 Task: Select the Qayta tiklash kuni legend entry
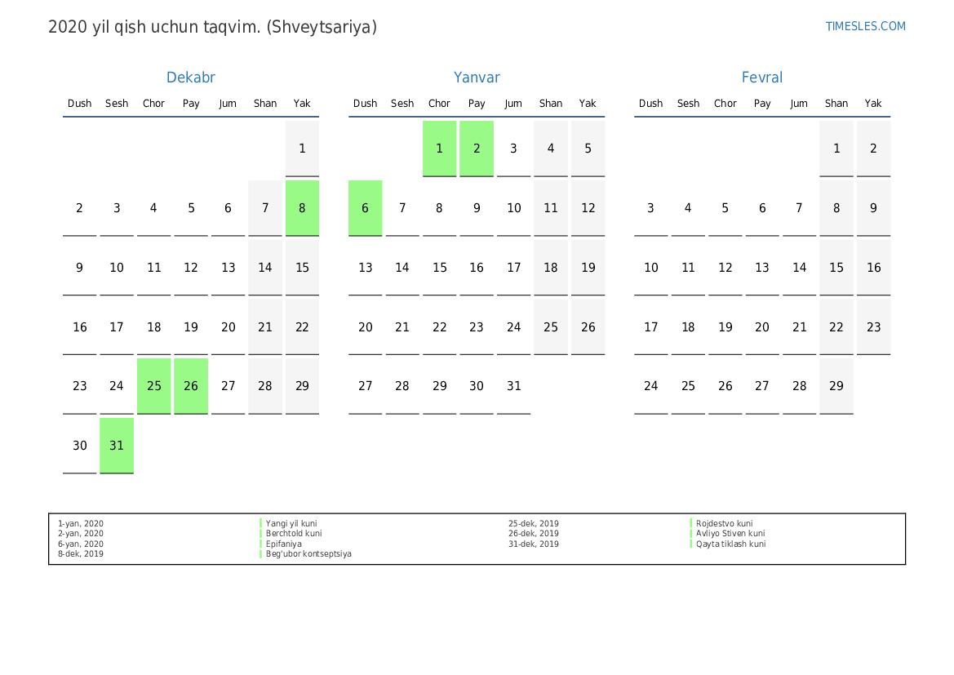(730, 544)
